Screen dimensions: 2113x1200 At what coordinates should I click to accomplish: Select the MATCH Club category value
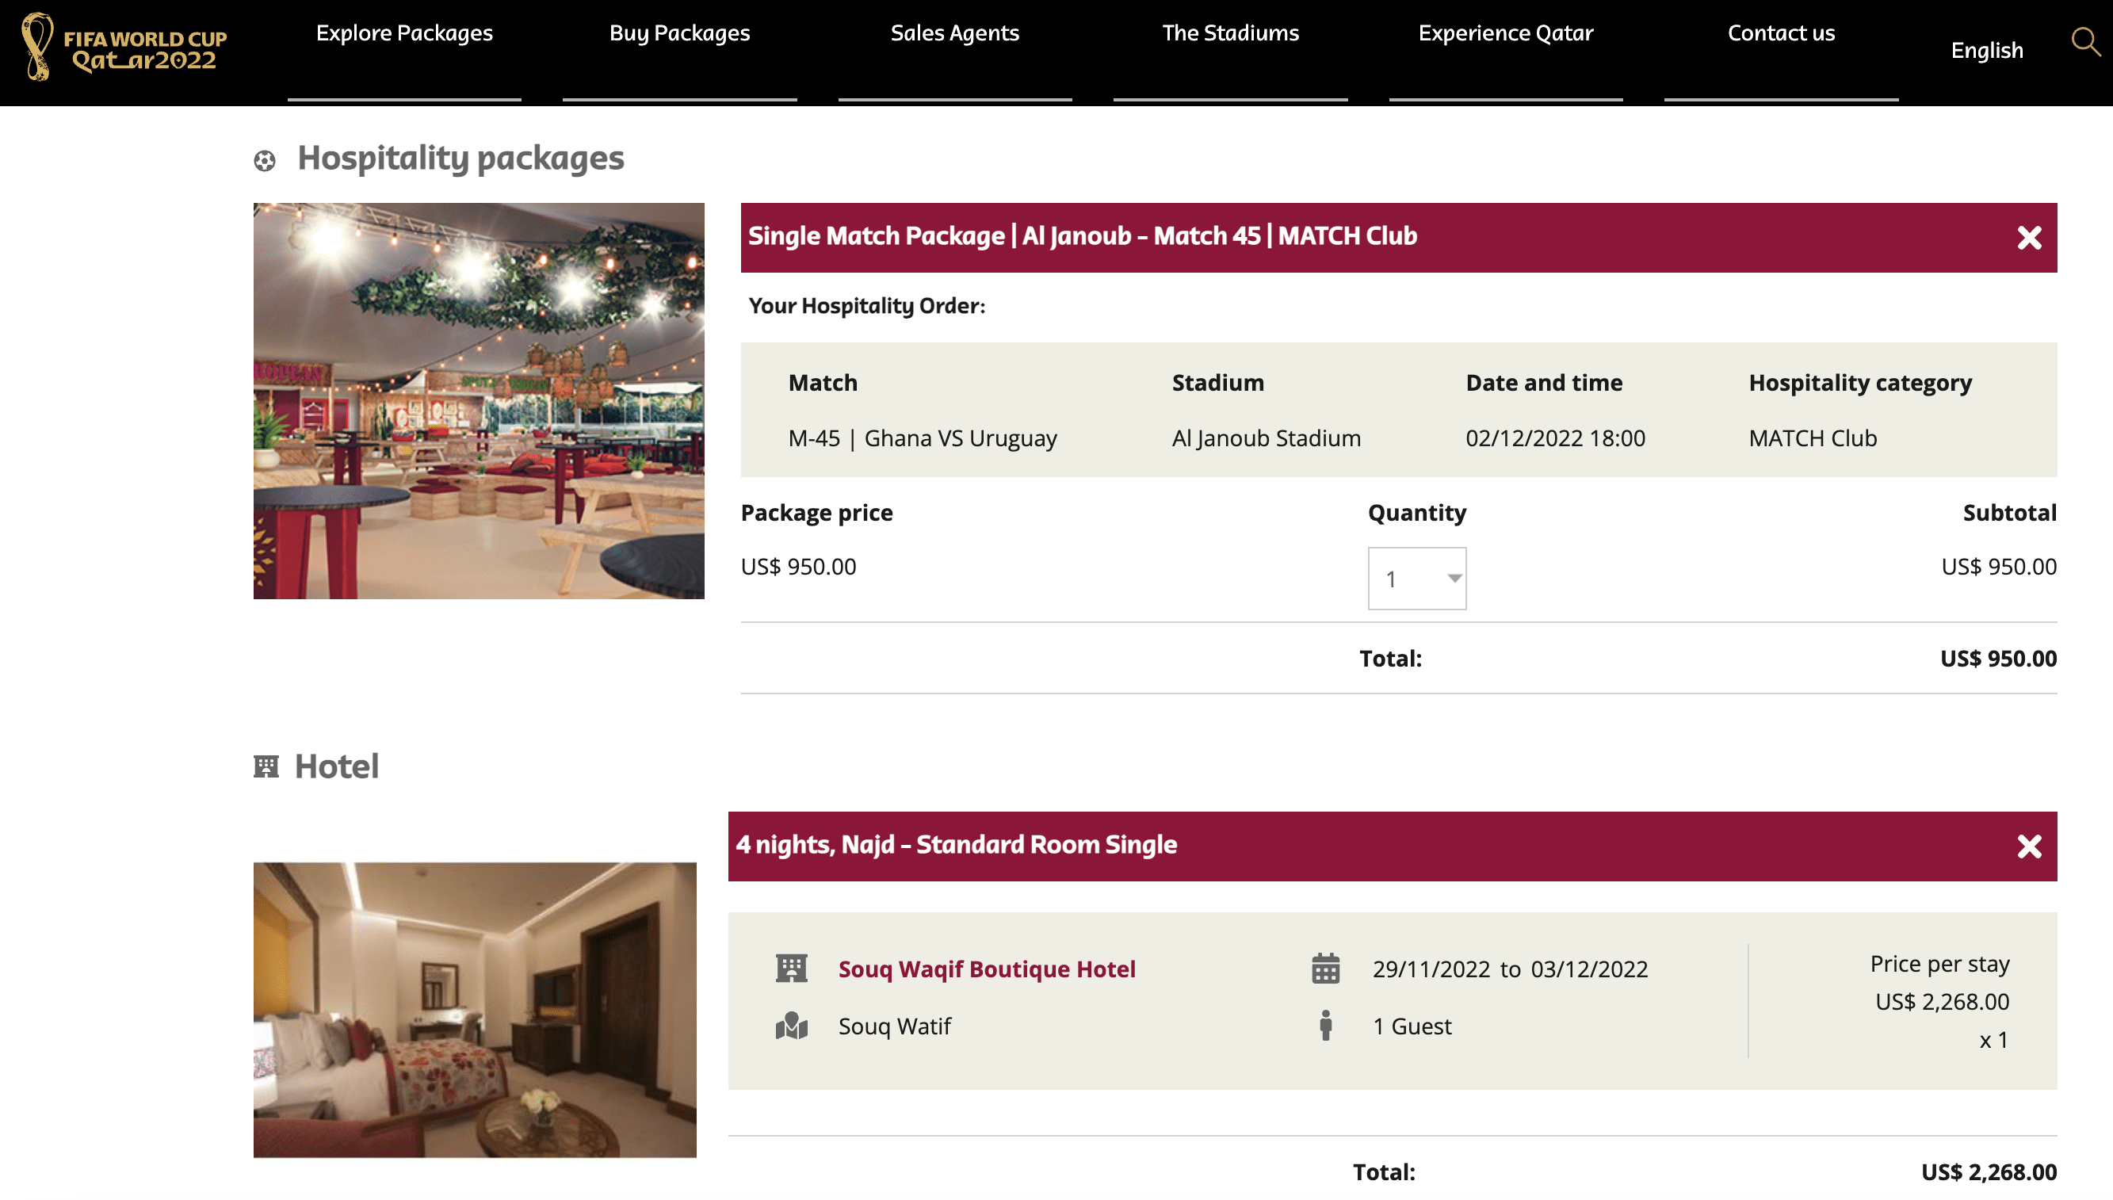point(1812,438)
